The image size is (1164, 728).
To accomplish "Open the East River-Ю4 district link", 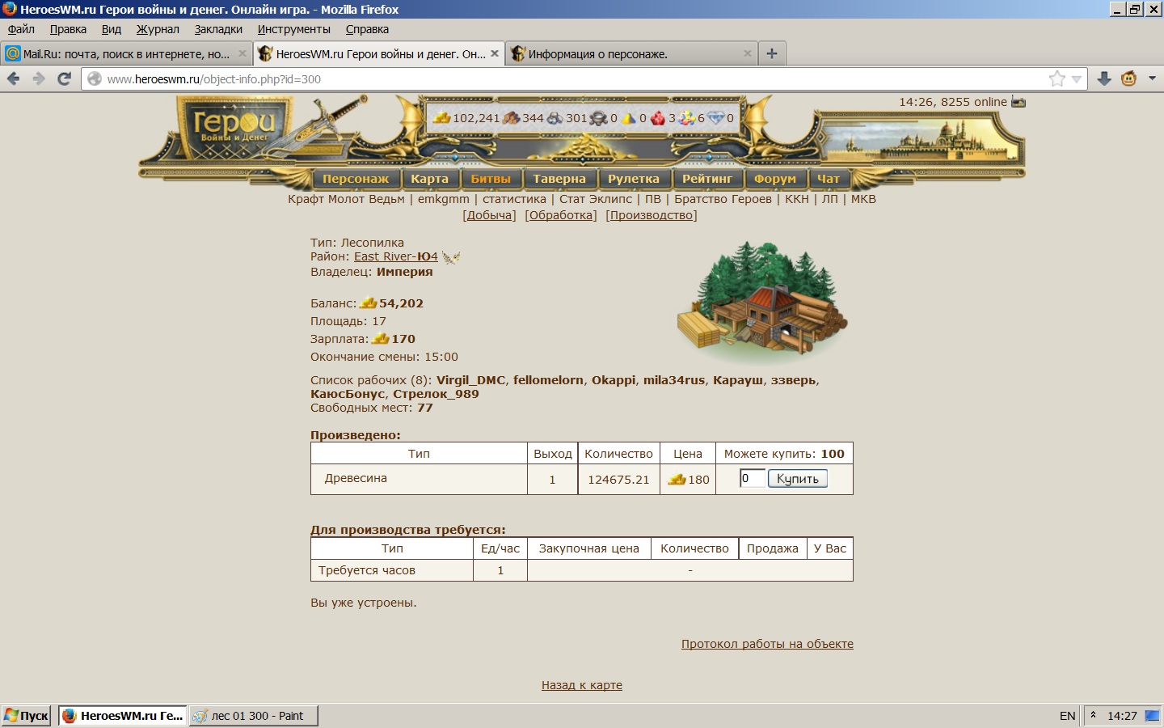I will pyautogui.click(x=396, y=256).
